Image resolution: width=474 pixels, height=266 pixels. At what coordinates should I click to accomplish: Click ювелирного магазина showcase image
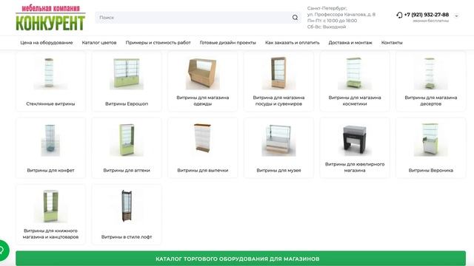tap(355, 140)
